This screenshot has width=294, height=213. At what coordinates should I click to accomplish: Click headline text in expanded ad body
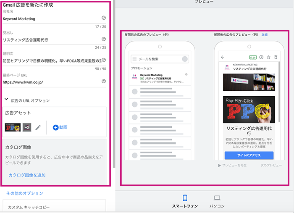click(249, 131)
